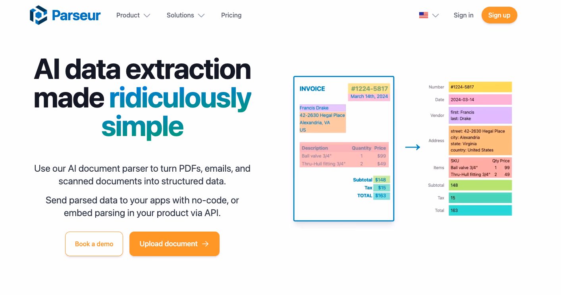Click the cyan Total value field
This screenshot has width=561, height=295.
[x=480, y=211]
